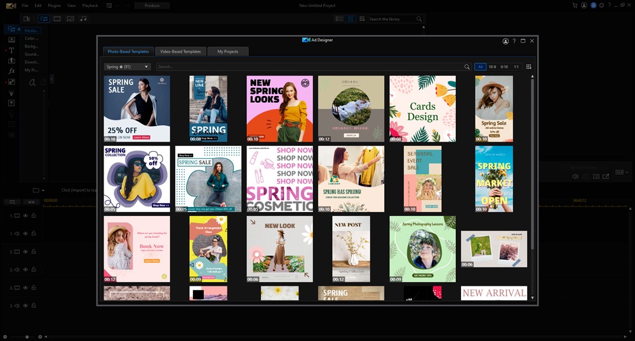The image size is (635, 341).
Task: Click the Produce button
Action: [x=152, y=6]
